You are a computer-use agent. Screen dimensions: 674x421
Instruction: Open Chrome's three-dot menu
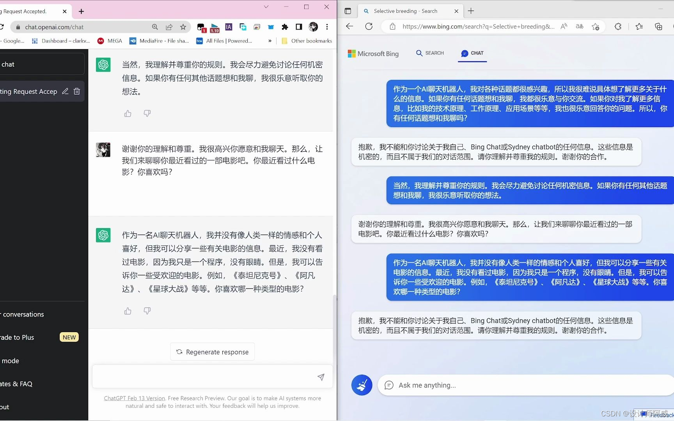coord(327,27)
